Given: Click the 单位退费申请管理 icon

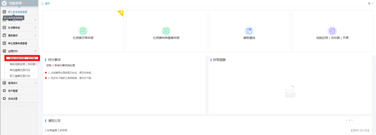Looking at the screenshot, I should (x=4, y=43).
